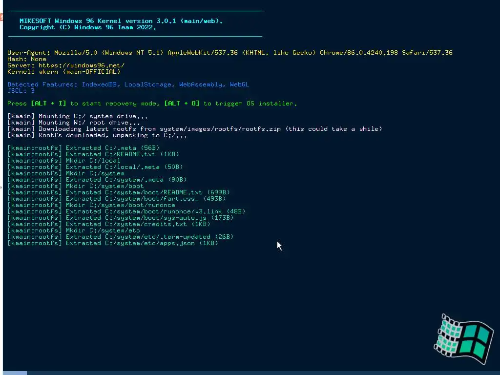This screenshot has width=500, height=375.
Task: Click the Mkdir C:/local line
Action: (64, 161)
